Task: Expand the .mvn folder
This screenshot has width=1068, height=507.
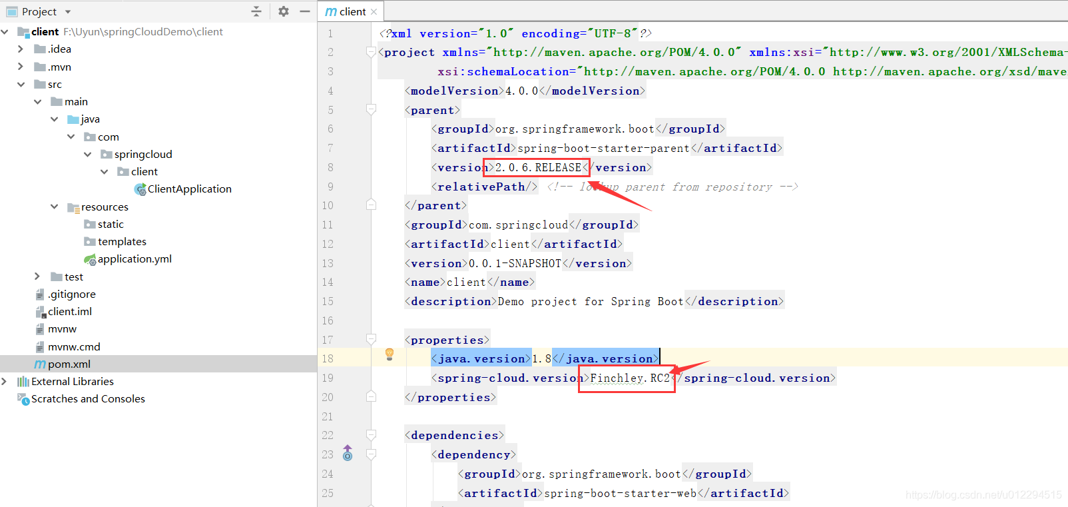Action: click(x=21, y=67)
